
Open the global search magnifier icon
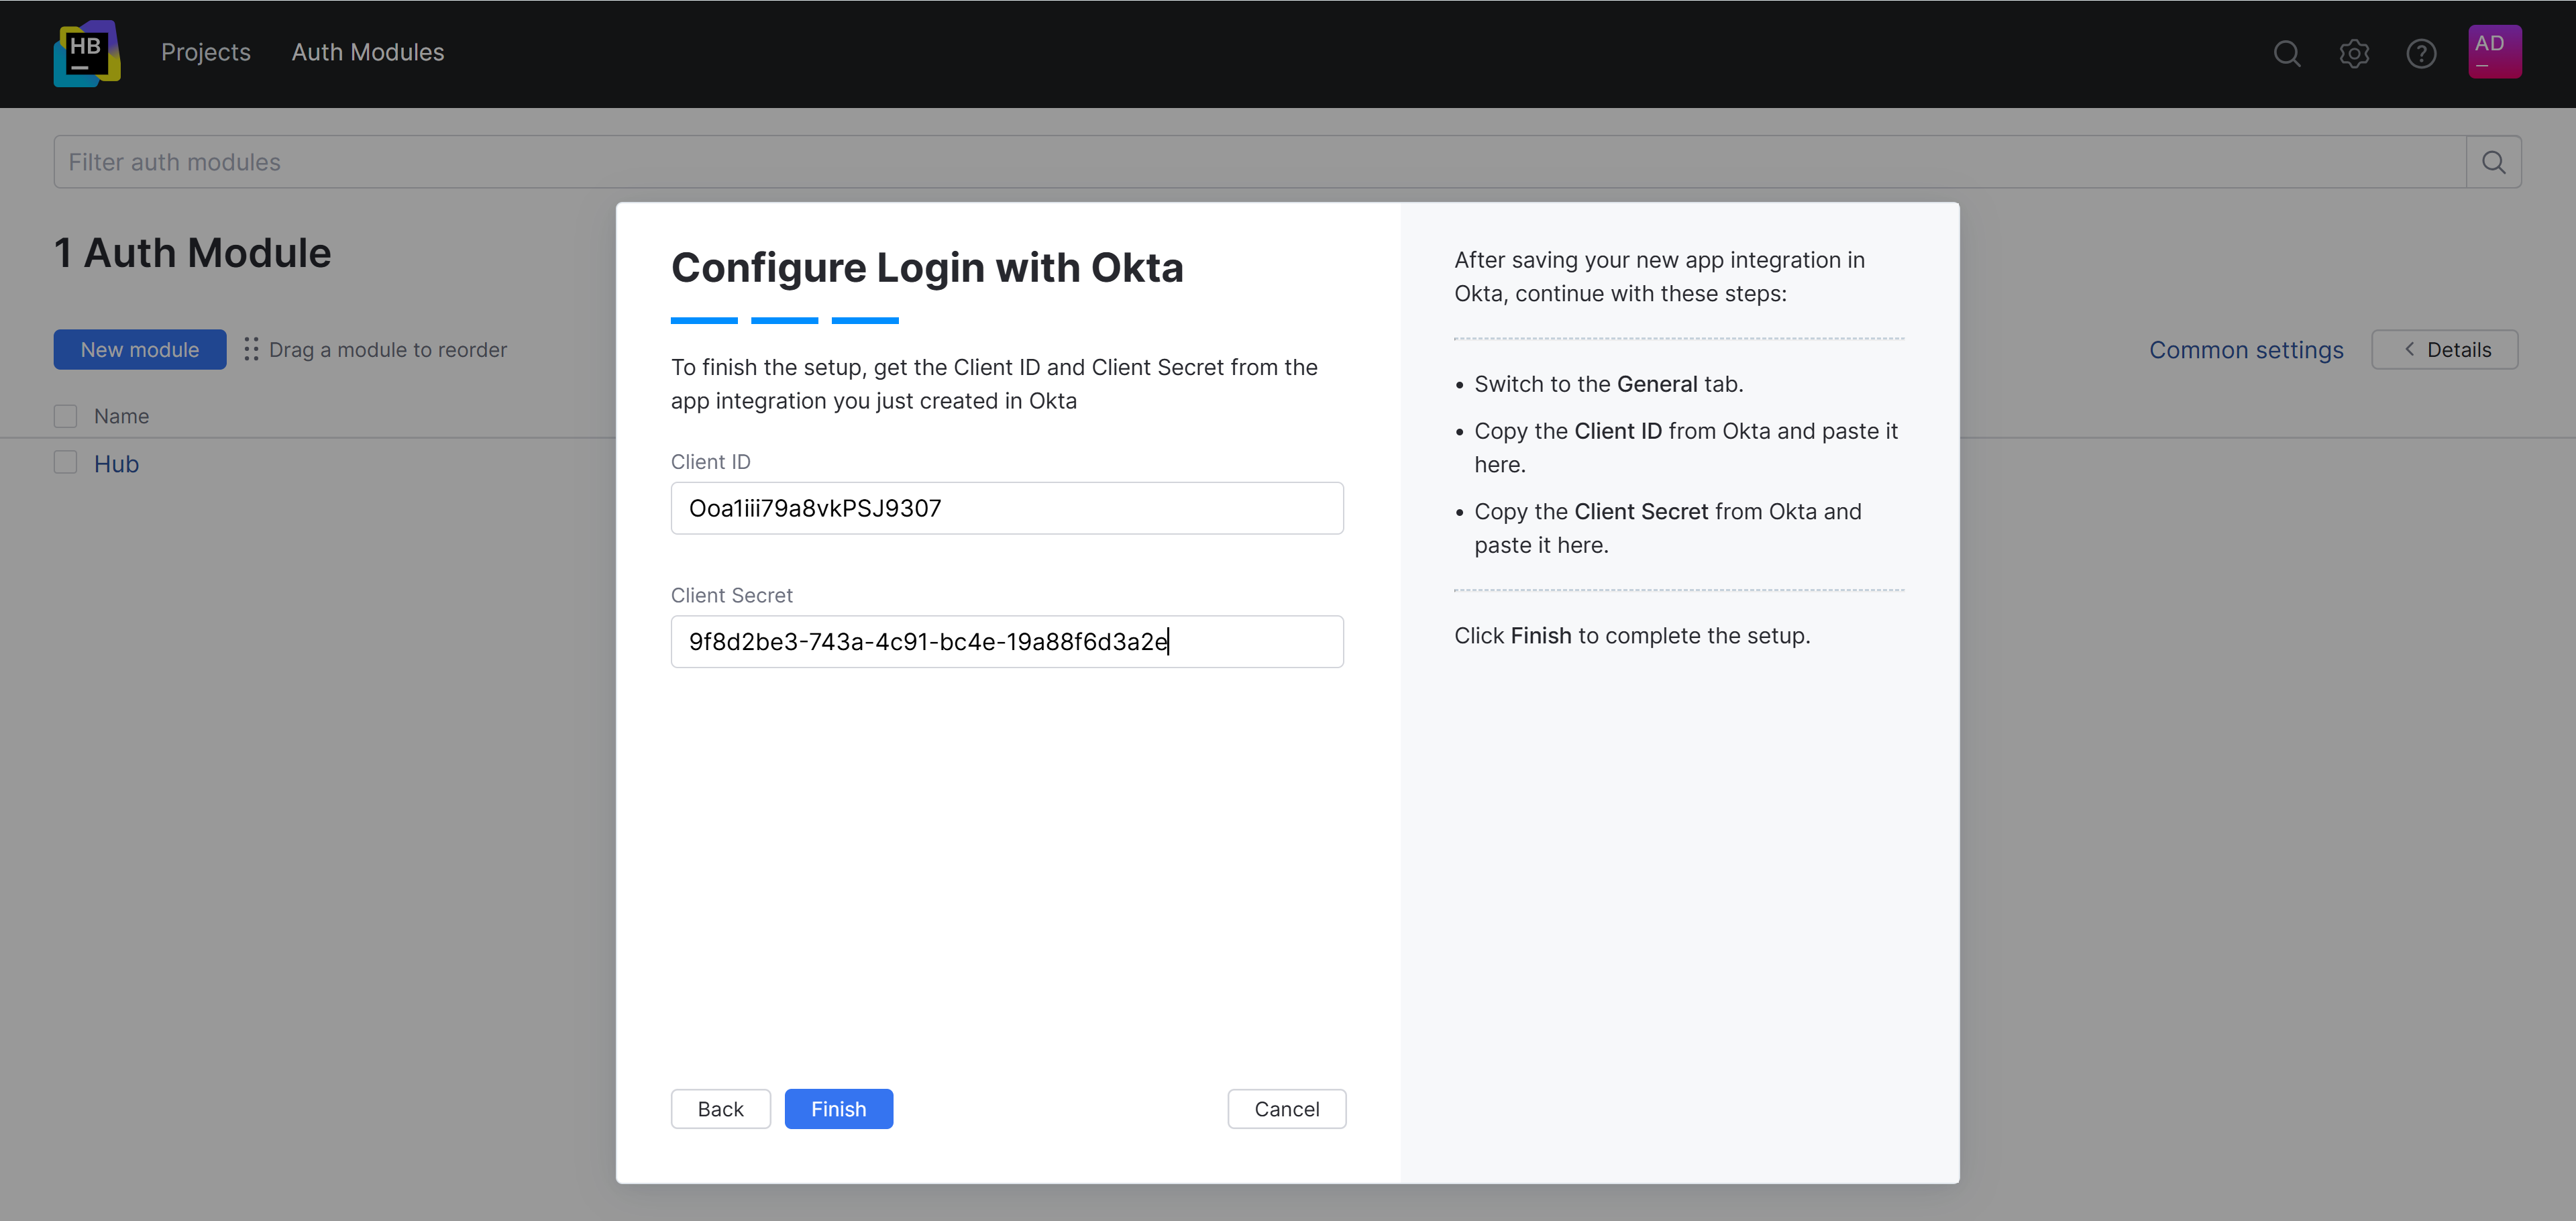coord(2287,54)
